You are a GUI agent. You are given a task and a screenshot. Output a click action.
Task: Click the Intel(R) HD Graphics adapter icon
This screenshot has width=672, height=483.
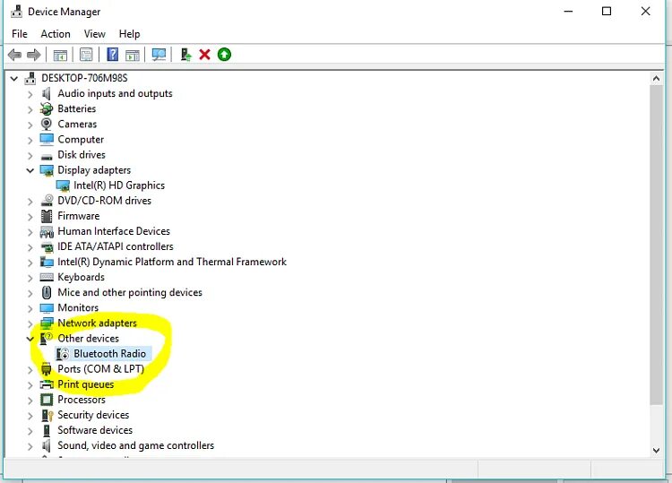(x=63, y=185)
